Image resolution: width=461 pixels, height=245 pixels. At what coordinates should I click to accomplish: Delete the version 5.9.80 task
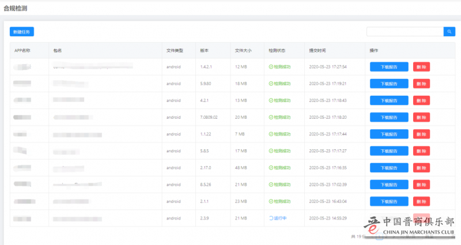[x=421, y=83]
